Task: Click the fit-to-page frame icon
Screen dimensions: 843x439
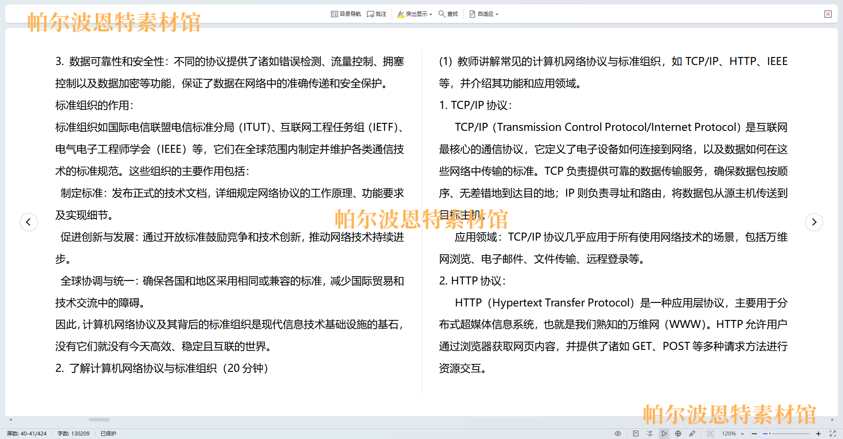Action: point(710,433)
